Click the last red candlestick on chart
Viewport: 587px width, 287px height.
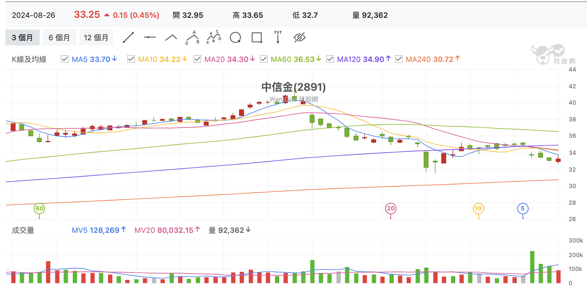click(x=558, y=160)
